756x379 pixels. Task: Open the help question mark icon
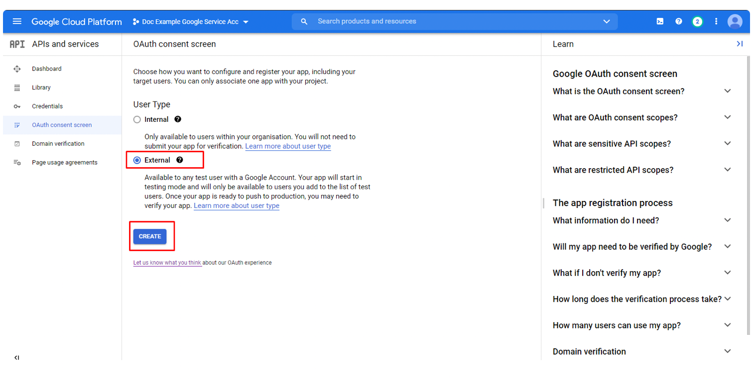point(678,21)
